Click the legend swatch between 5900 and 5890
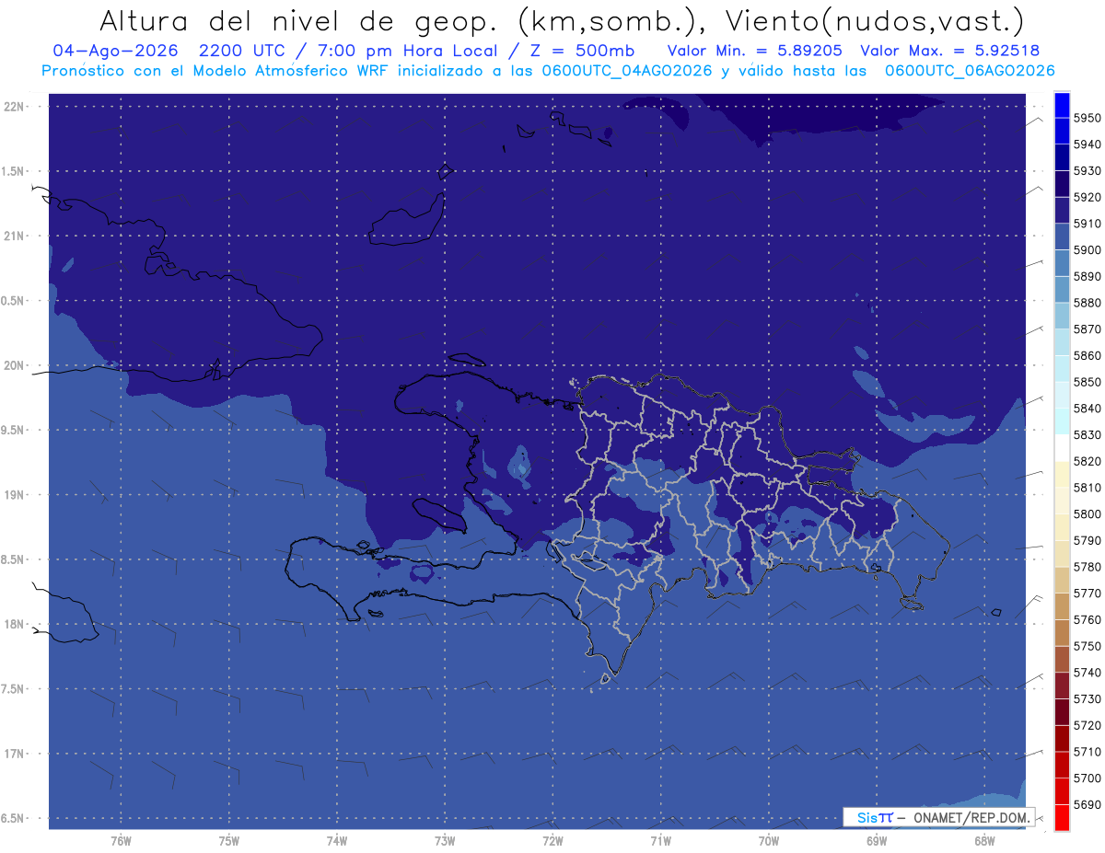 (x=1062, y=263)
